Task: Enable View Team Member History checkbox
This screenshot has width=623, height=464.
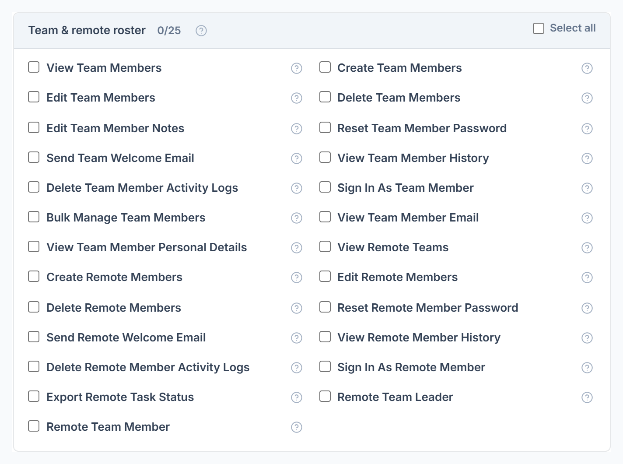Action: pyautogui.click(x=325, y=157)
